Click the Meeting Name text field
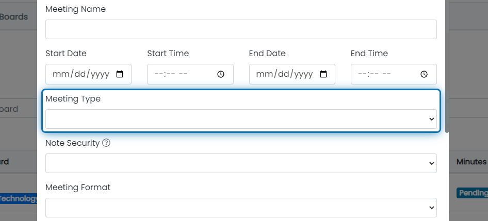Image resolution: width=488 pixels, height=221 pixels. (x=241, y=29)
